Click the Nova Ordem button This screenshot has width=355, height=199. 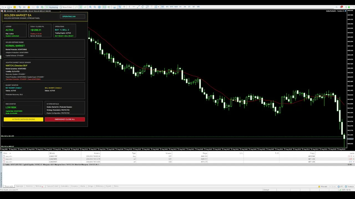click(66, 7)
